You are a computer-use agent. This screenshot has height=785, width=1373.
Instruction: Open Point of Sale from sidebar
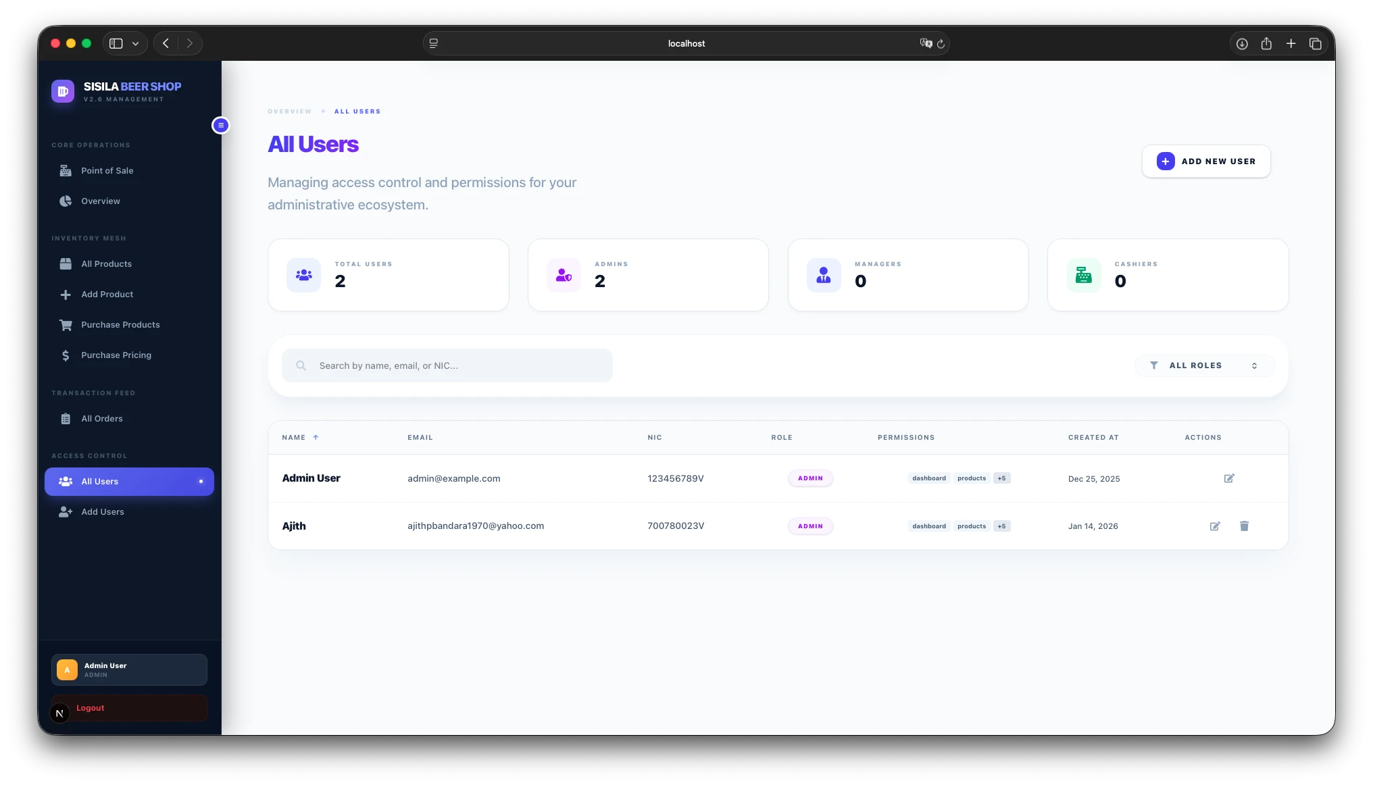129,171
